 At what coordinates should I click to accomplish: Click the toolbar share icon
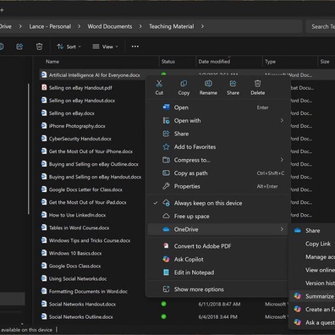pyautogui.click(x=19, y=47)
